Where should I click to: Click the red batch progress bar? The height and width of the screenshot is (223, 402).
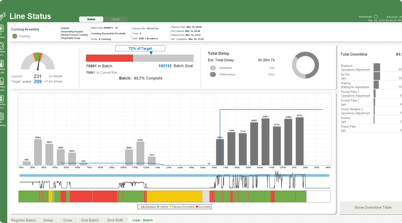[110, 58]
